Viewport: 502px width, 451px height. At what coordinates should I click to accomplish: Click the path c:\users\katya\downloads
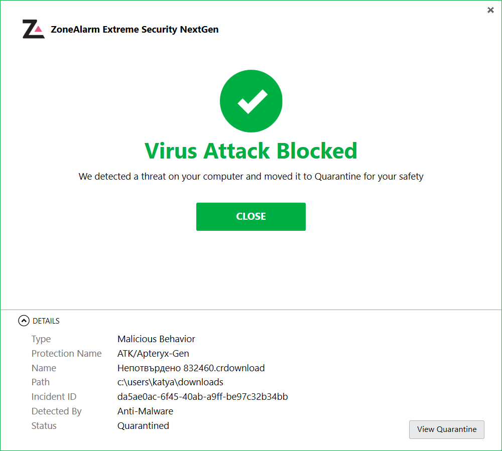coord(170,382)
